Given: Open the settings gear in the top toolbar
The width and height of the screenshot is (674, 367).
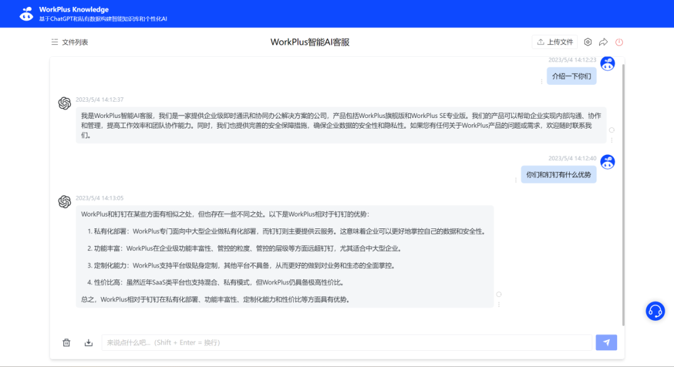Looking at the screenshot, I should (x=587, y=42).
